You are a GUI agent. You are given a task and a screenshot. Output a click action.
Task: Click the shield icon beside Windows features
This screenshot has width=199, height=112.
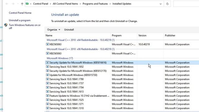6,25
